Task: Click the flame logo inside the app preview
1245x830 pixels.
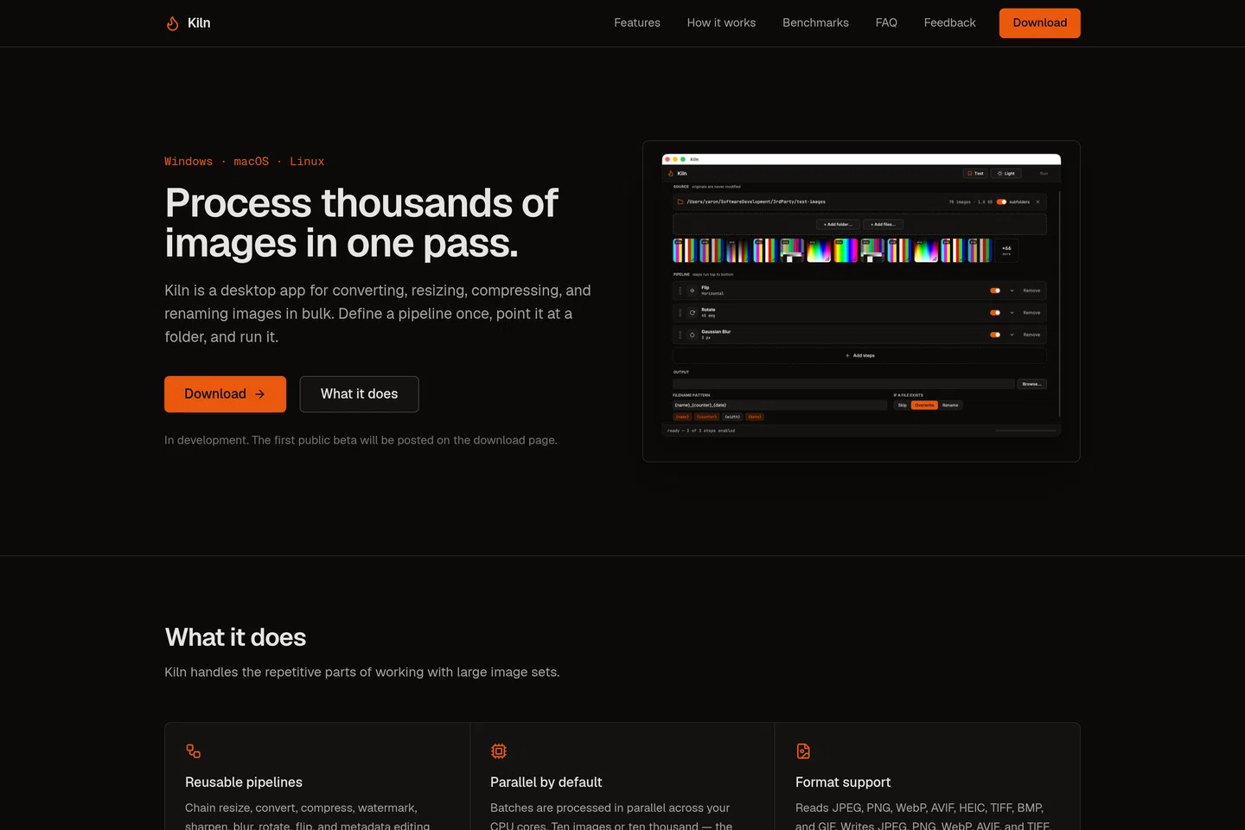Action: (671, 174)
